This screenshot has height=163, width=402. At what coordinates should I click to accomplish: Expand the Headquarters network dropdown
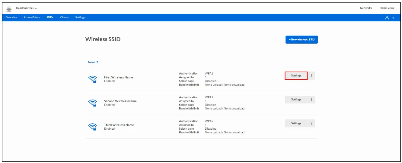coord(26,8)
